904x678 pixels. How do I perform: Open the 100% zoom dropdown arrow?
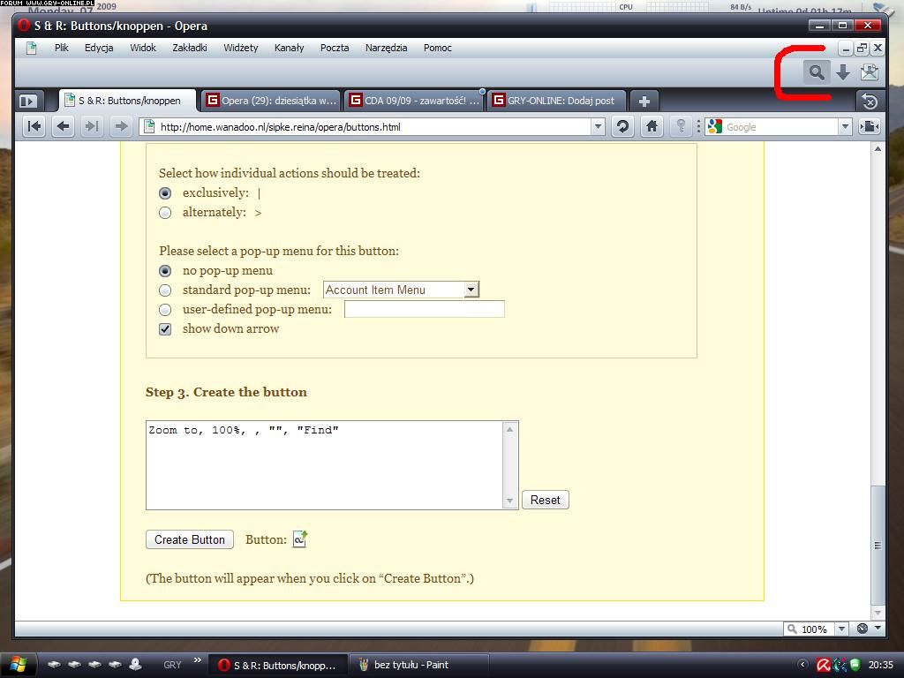841,629
